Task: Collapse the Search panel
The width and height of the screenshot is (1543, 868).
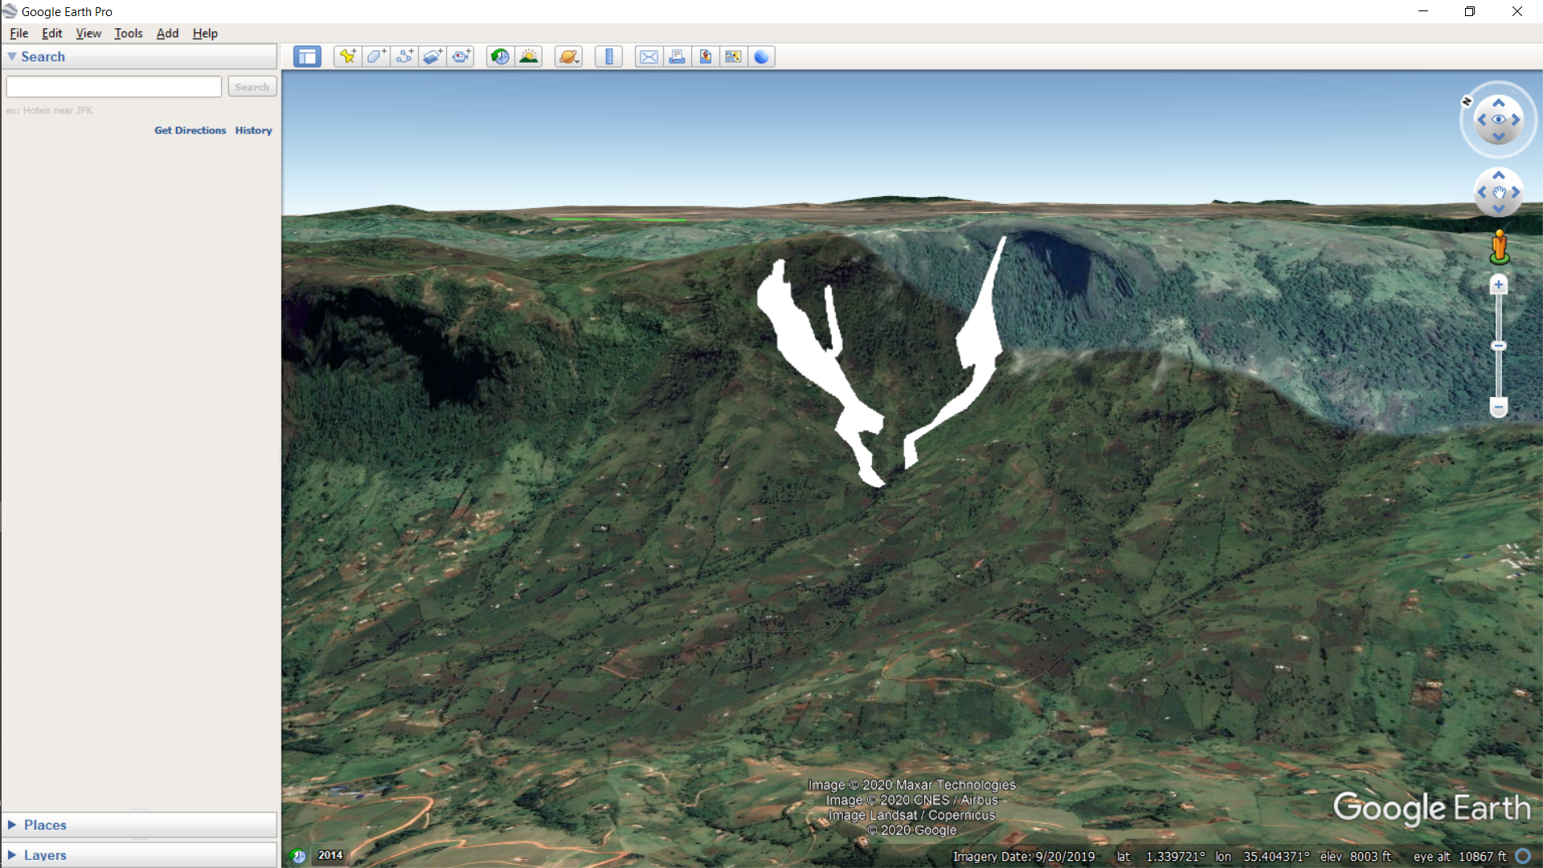Action: click(12, 56)
